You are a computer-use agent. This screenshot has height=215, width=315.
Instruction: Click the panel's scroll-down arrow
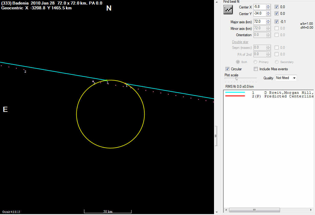point(216,212)
